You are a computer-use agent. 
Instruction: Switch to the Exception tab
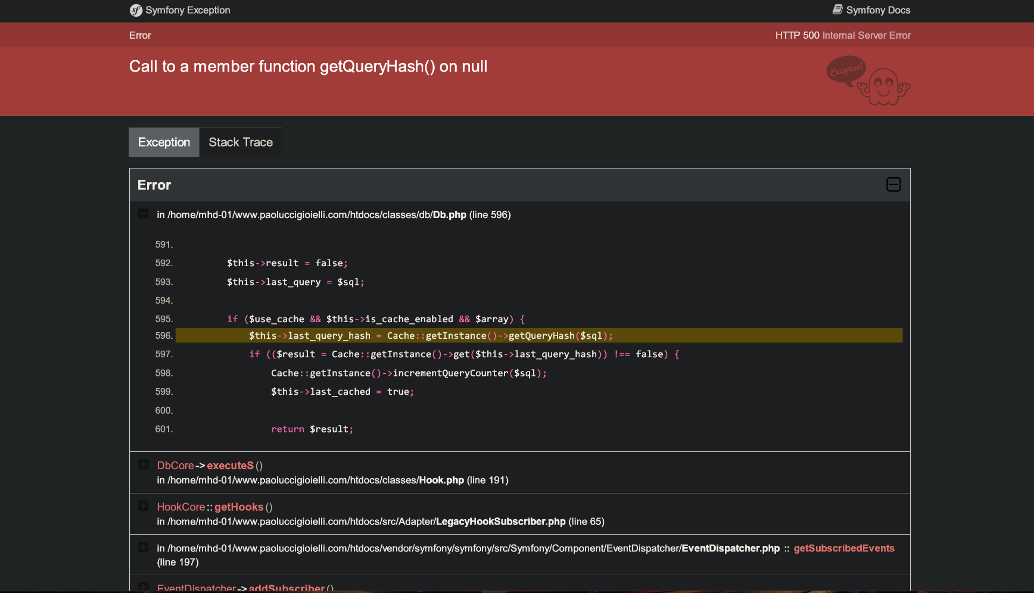pyautogui.click(x=164, y=142)
